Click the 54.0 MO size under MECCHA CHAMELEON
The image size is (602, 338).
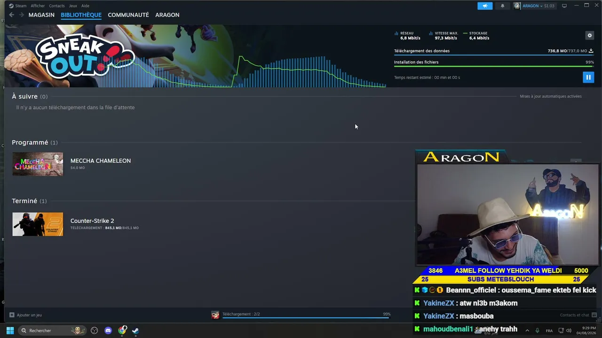(x=78, y=168)
